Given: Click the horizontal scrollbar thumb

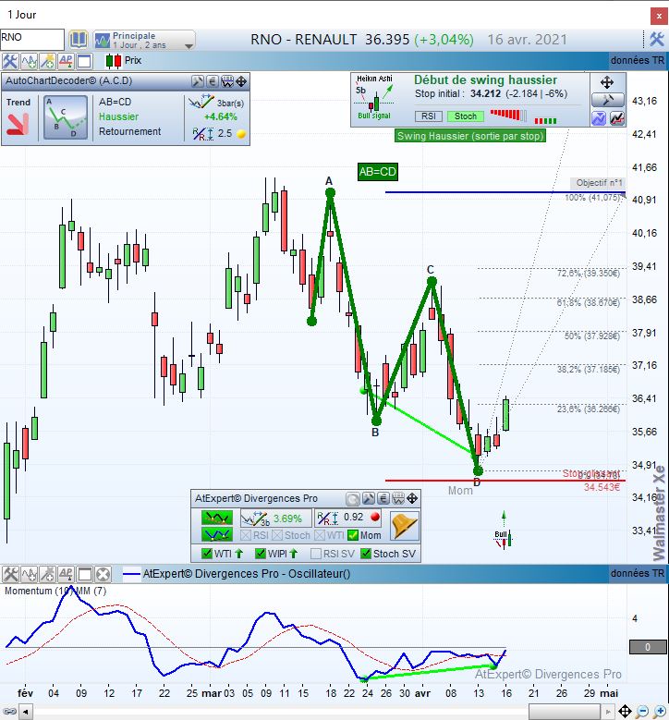Looking at the screenshot, I should [x=565, y=713].
